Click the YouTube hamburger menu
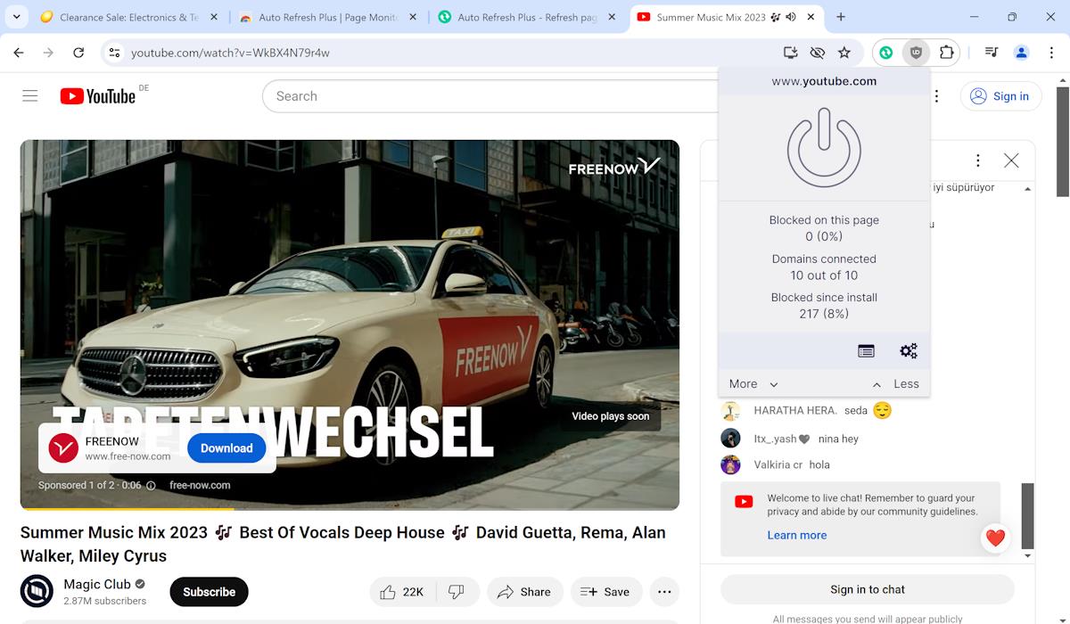Viewport: 1070px width, 624px height. (29, 95)
